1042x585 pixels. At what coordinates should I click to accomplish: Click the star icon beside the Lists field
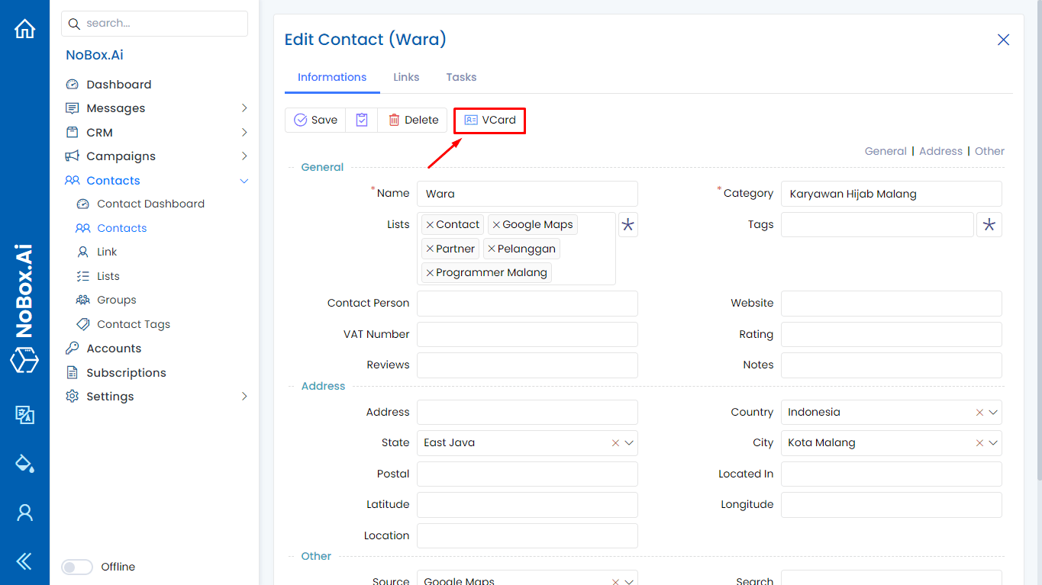(x=627, y=224)
